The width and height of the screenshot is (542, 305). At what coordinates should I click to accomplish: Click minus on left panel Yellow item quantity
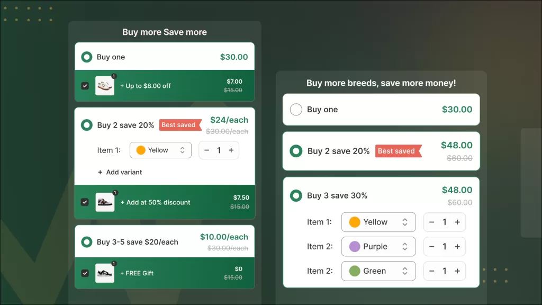pos(207,150)
